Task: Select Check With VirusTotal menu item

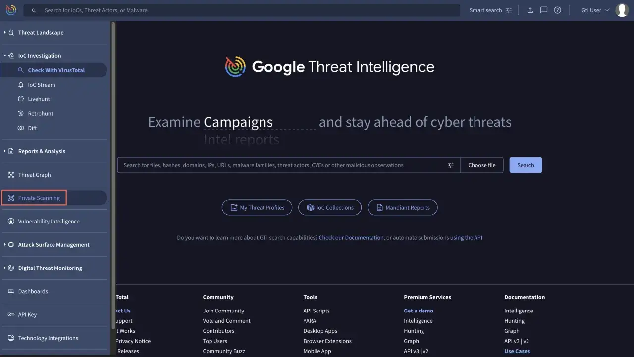Action: coord(53,70)
